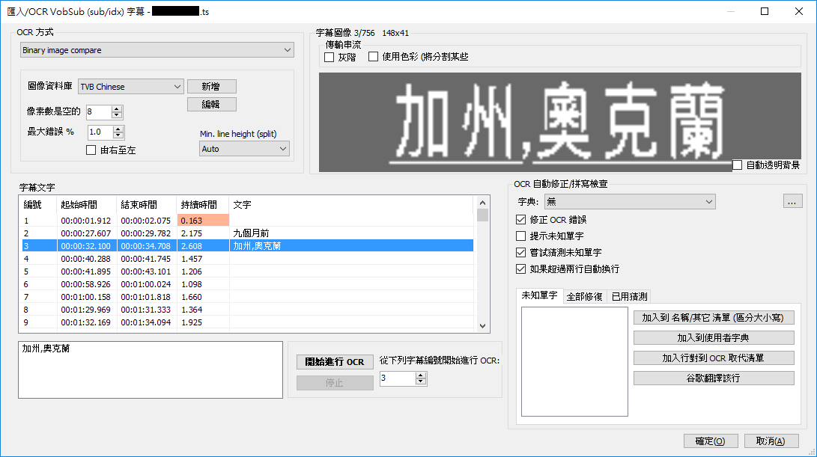Click 加入行對到 OCR 取代清單 button
Screen dimensions: 817x457
(714, 358)
